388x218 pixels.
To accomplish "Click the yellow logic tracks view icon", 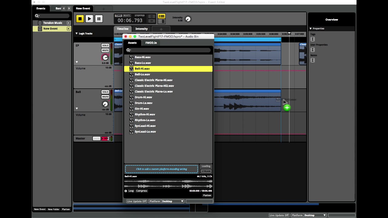I will pyautogui.click(x=161, y=16).
